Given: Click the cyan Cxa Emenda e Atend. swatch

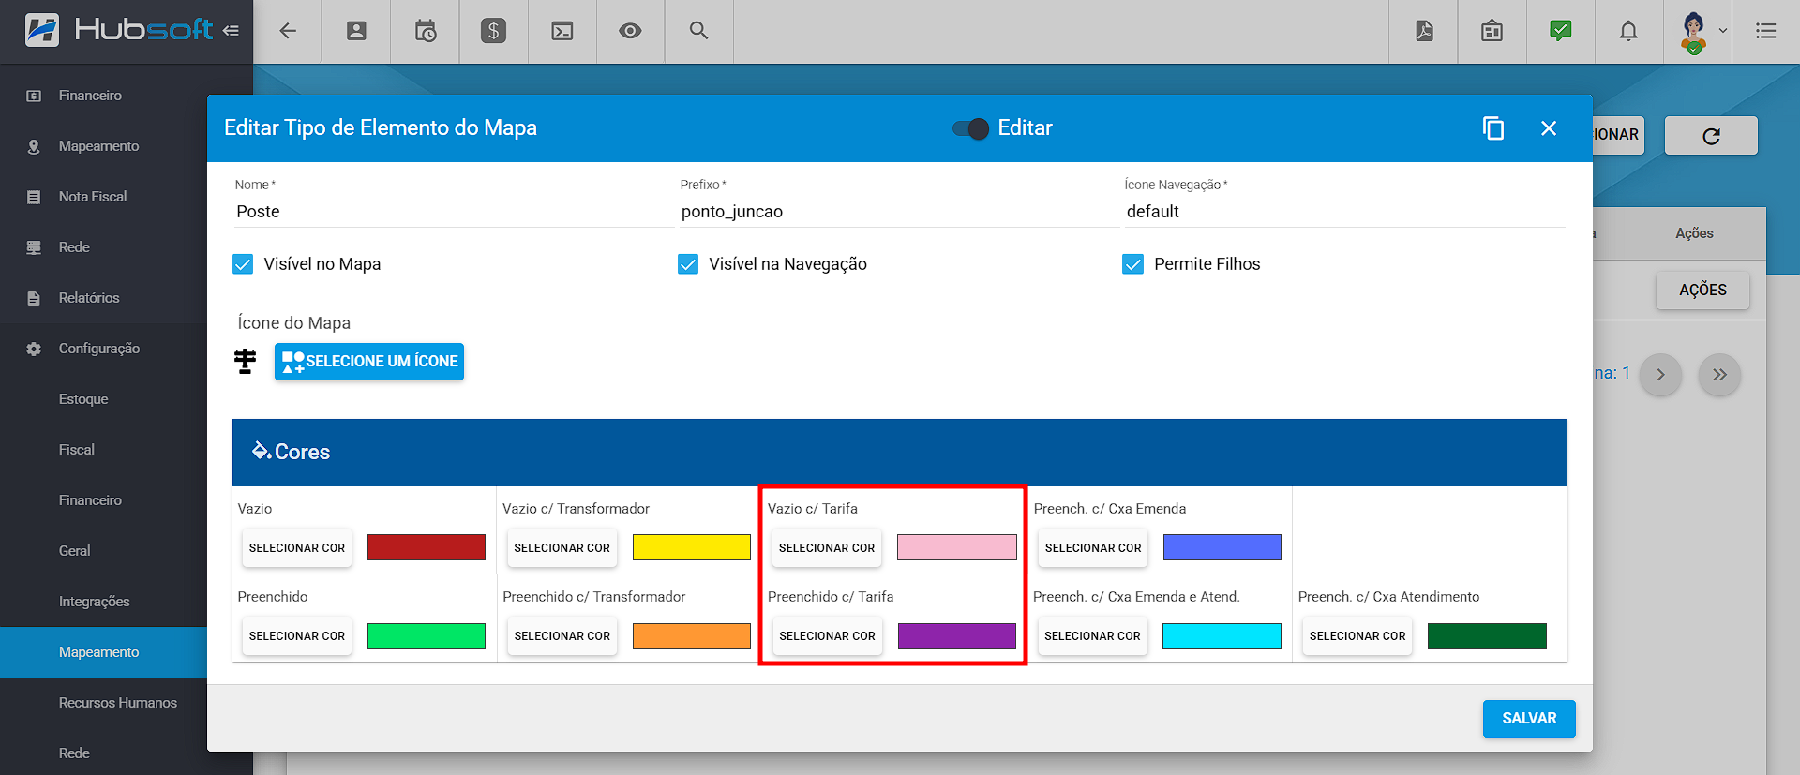Looking at the screenshot, I should (1222, 636).
